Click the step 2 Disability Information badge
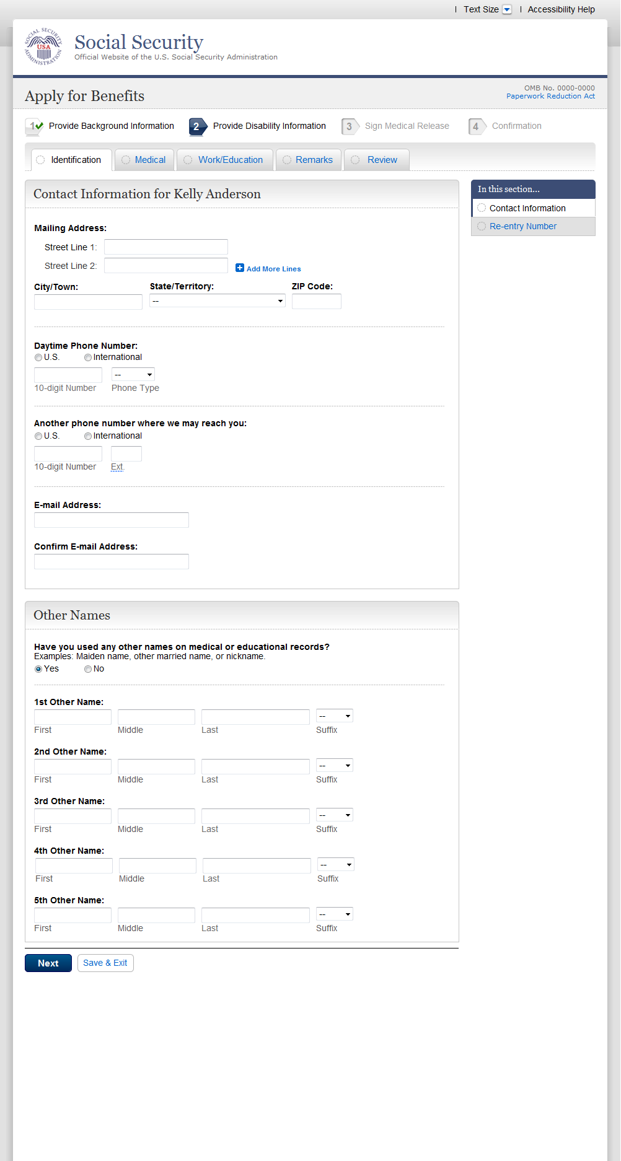Image resolution: width=621 pixels, height=1161 pixels. point(198,126)
